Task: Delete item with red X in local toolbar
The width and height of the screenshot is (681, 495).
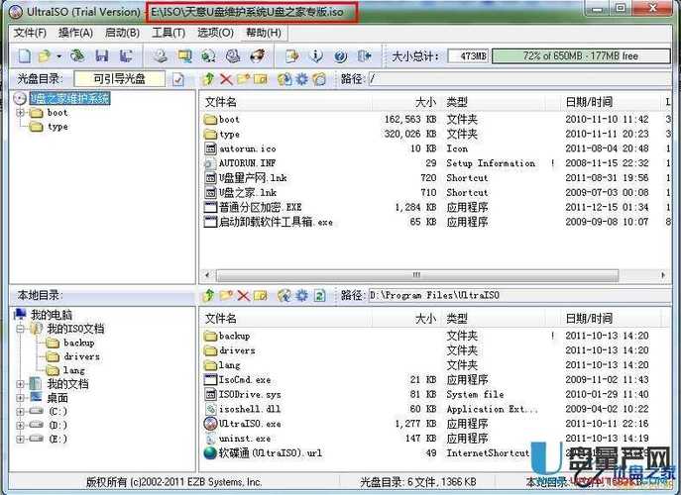Action: 243,295
